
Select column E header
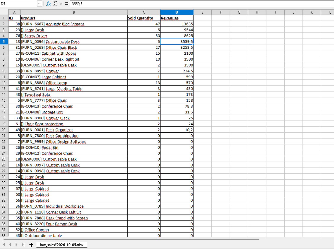[202, 12]
